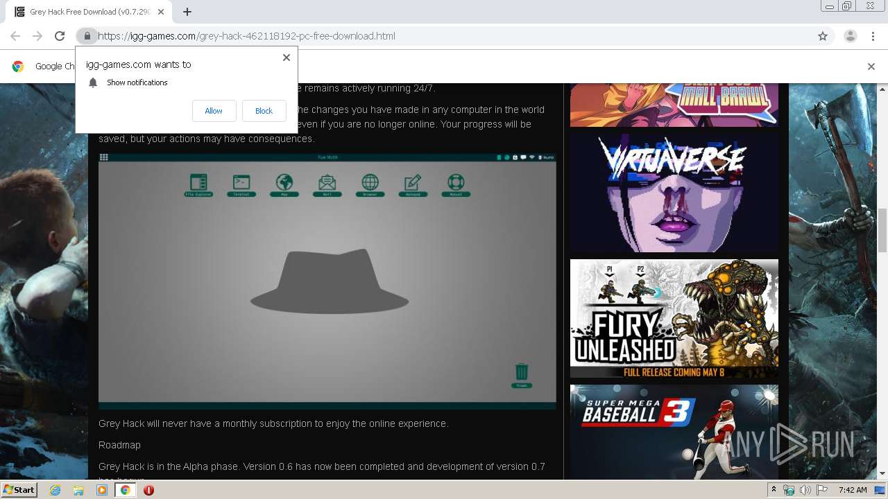Screen dimensions: 888x499
Task: Launch Internet Explorer from taskbar
Action: [55, 490]
